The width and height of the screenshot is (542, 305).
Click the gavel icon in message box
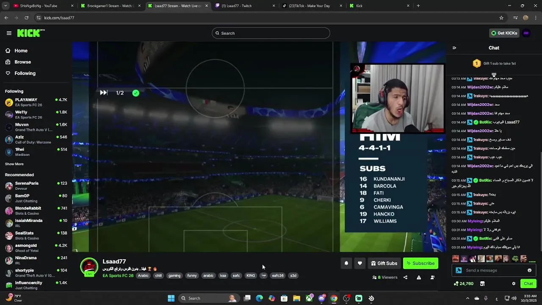[459, 270]
